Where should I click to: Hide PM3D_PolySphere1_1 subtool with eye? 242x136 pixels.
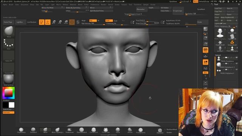236,63
